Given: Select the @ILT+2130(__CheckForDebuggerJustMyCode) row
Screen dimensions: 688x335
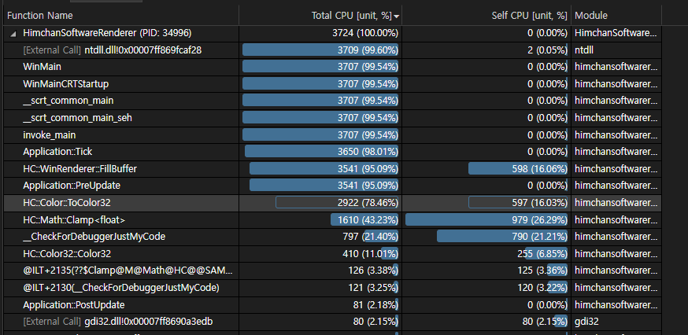Looking at the screenshot, I should pos(333,288).
